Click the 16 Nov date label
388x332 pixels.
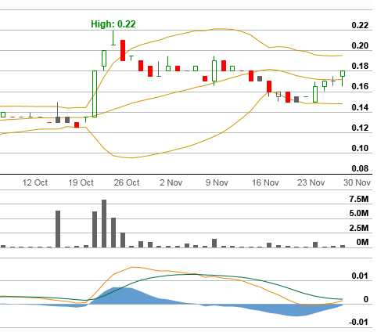[x=265, y=182]
